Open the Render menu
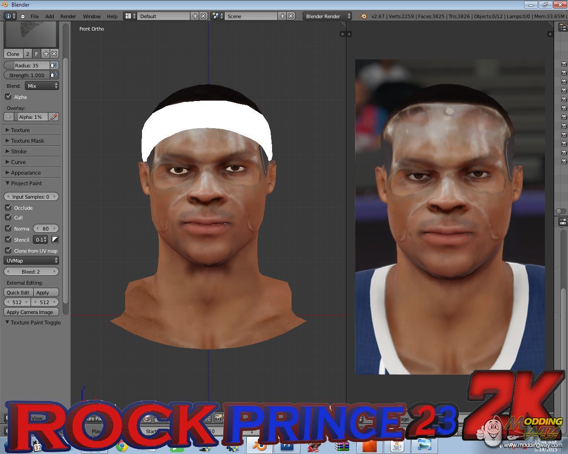Screen dimensions: 568x454 point(68,16)
